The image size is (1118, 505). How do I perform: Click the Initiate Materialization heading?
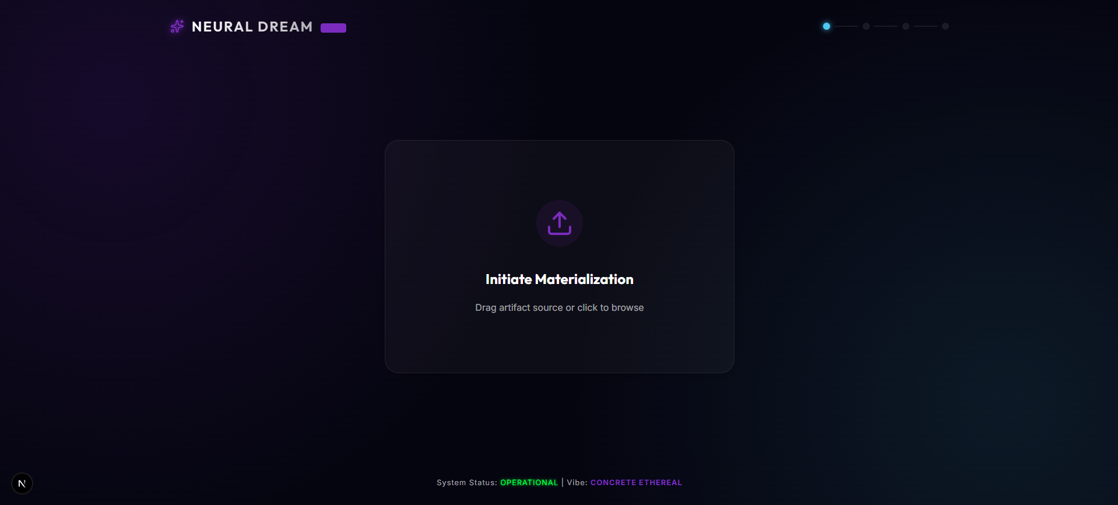(x=559, y=279)
